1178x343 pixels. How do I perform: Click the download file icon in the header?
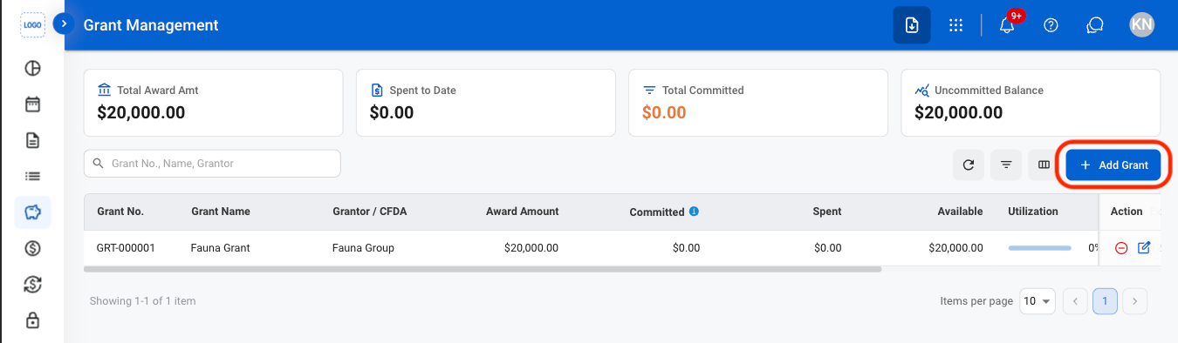(911, 25)
